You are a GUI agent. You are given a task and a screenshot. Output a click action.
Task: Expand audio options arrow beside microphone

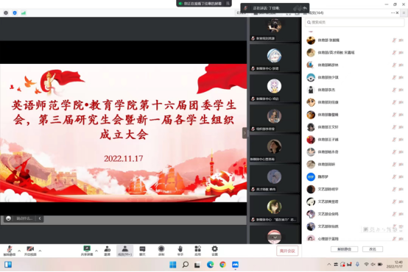19,251
